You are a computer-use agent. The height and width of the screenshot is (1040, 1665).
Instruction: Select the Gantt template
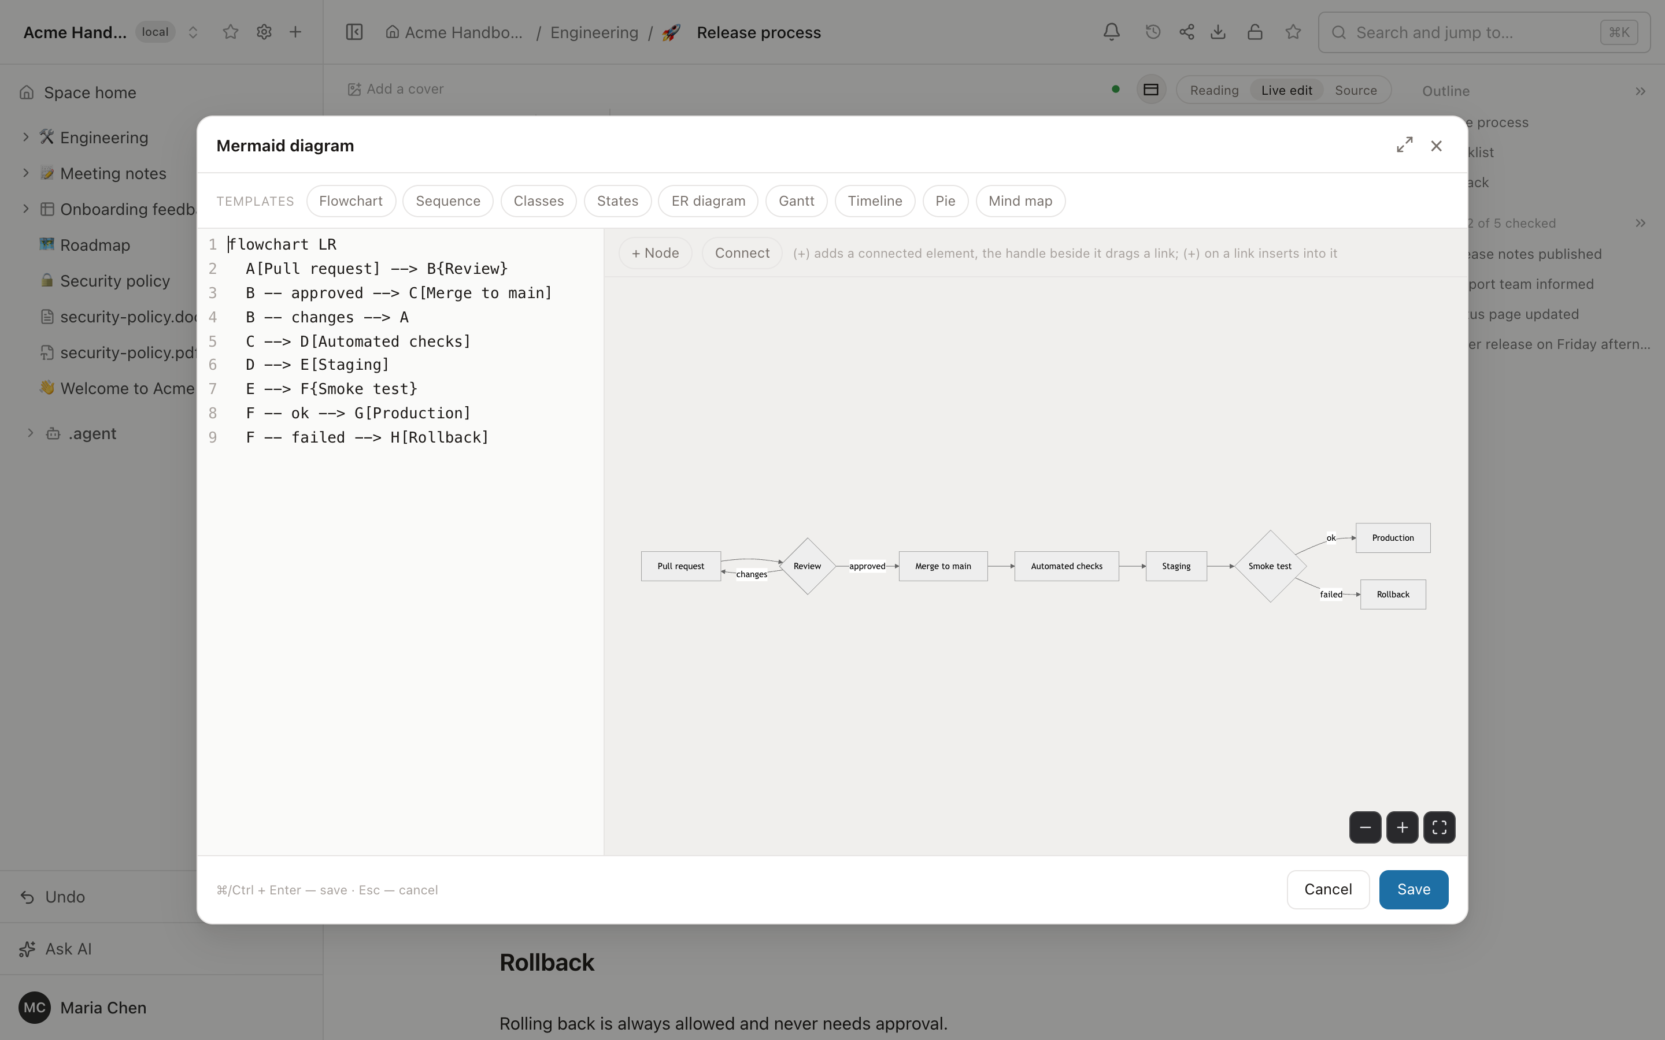click(x=797, y=201)
